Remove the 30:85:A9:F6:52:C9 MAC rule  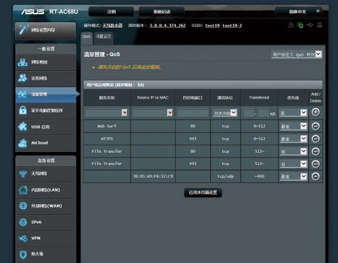click(316, 176)
